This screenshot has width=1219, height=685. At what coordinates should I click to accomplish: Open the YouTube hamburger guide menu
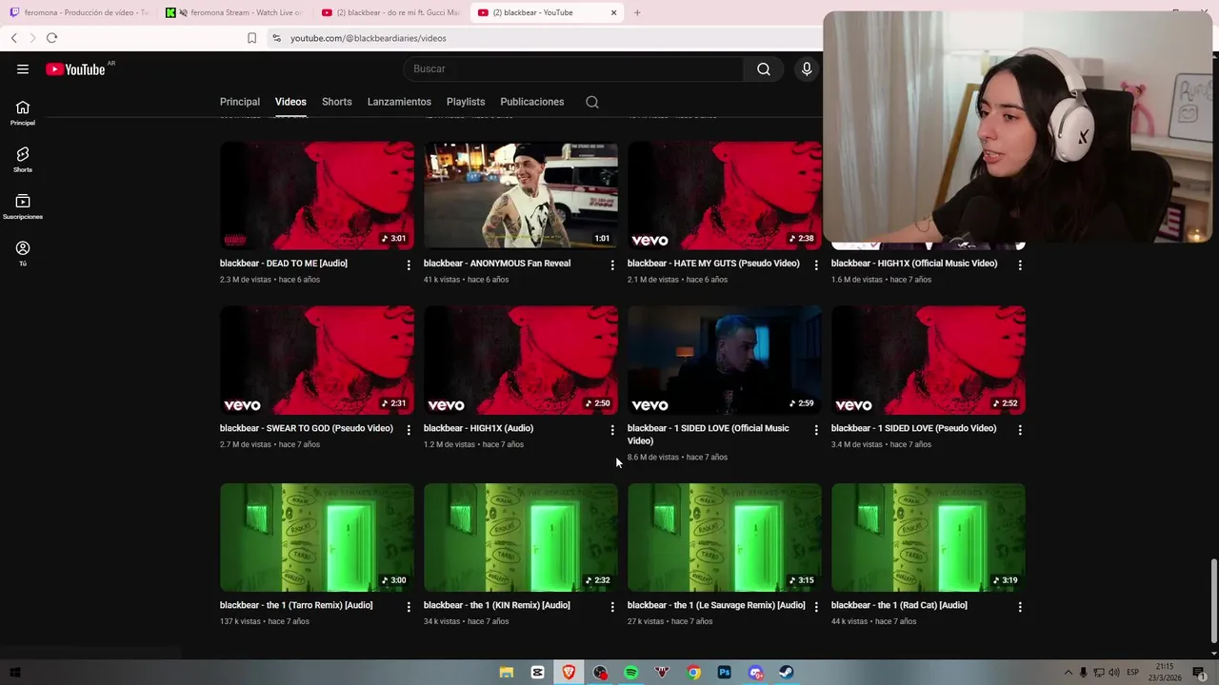pos(23,68)
